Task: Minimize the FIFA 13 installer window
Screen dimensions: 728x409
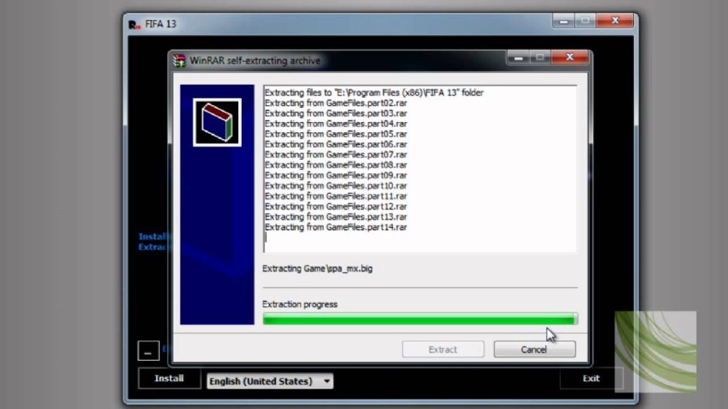Action: pos(563,21)
